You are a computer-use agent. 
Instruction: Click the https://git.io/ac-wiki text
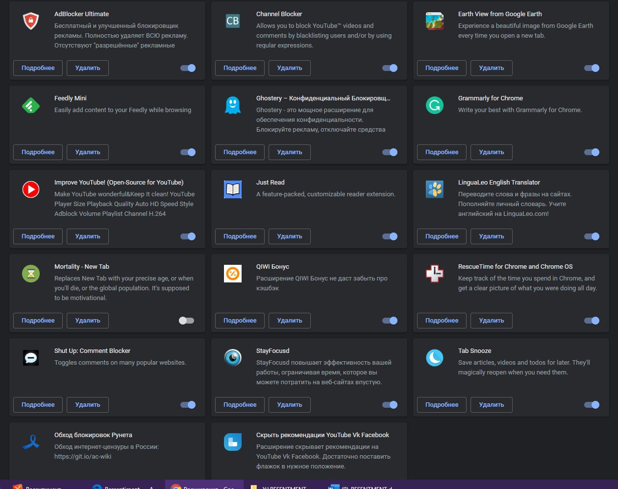click(83, 457)
